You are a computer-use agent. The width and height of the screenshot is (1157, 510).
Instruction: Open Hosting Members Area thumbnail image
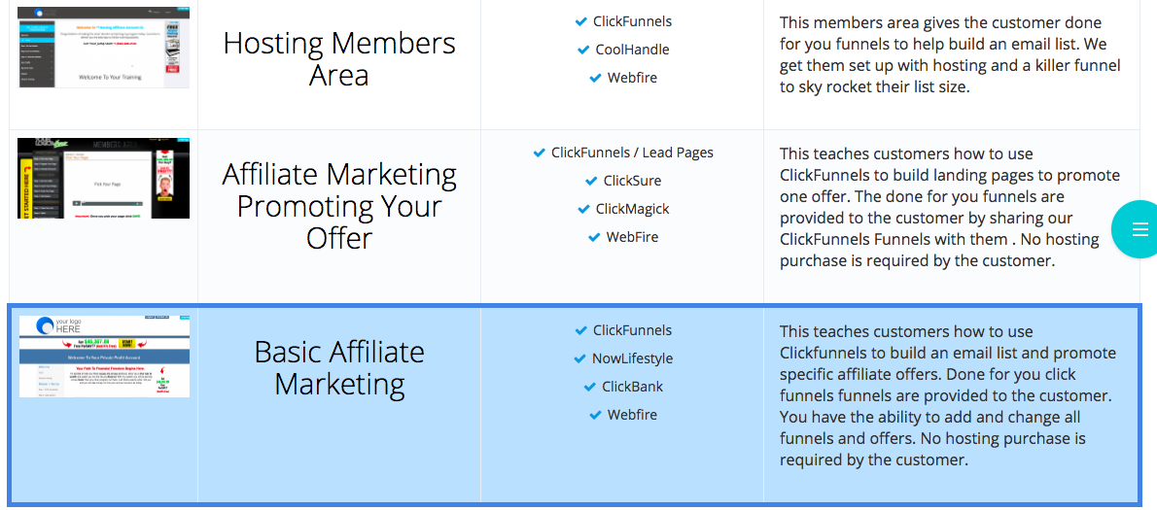(103, 48)
